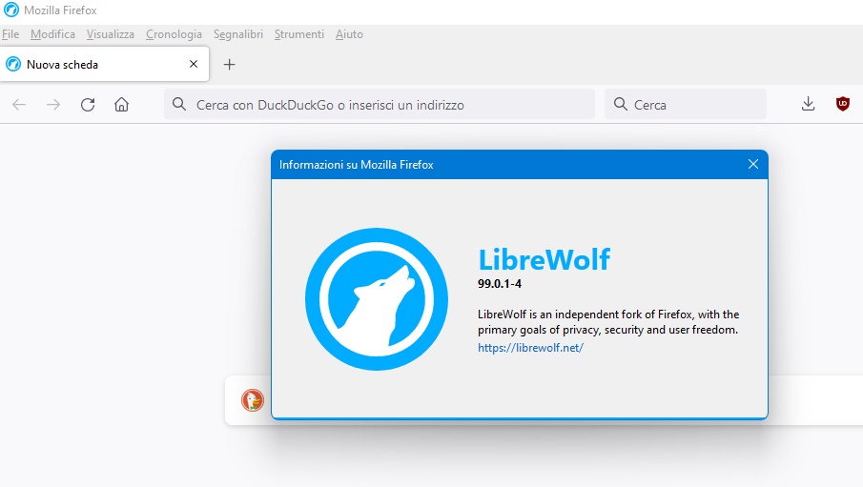Focus the Cerca search box

click(x=686, y=104)
